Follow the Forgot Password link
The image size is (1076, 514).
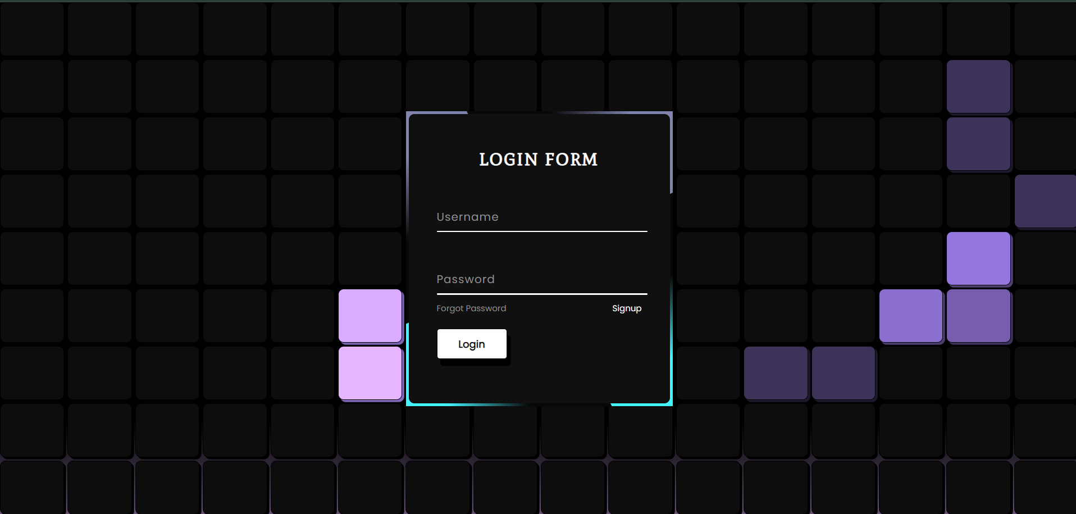[471, 308]
